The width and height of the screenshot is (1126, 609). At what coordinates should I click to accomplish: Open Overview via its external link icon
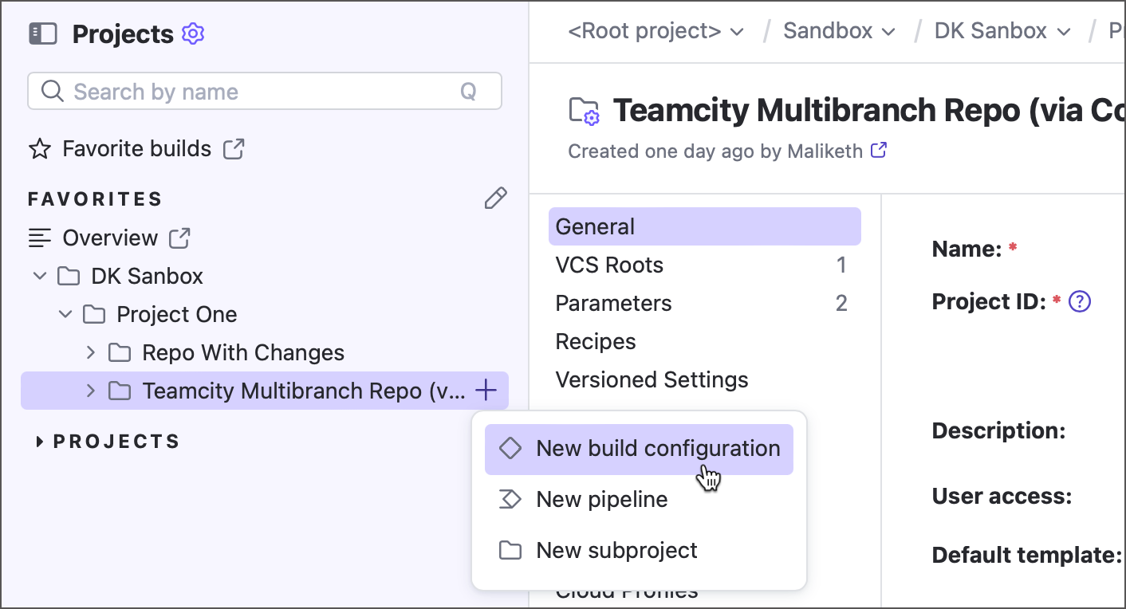[x=180, y=237]
